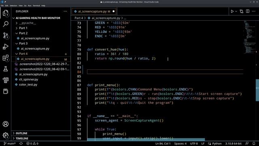This screenshot has height=146, width=259.
Task: Open the screenshot2022-1220_08-42-59 file
Action: tap(44, 69)
